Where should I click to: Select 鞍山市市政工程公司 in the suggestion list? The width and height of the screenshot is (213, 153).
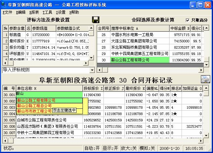[34, 111]
